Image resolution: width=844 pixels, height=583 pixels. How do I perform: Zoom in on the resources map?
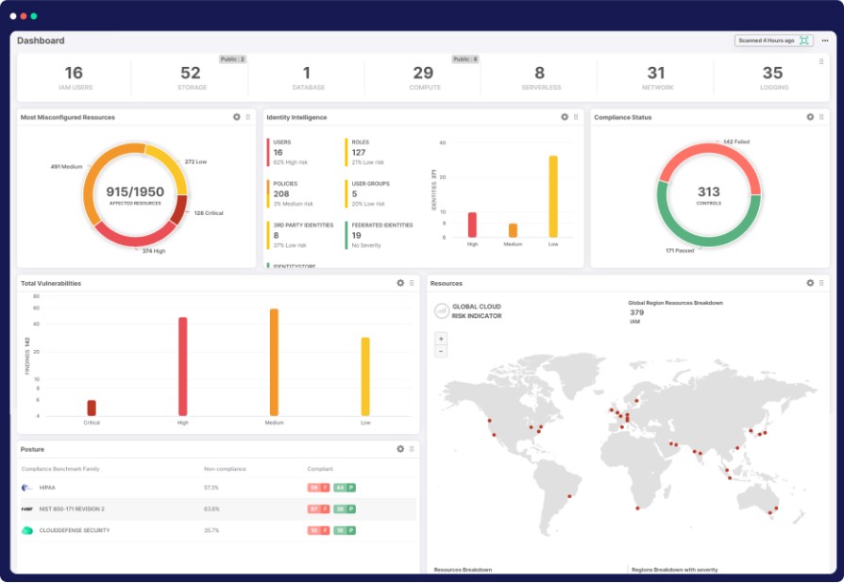click(x=441, y=338)
